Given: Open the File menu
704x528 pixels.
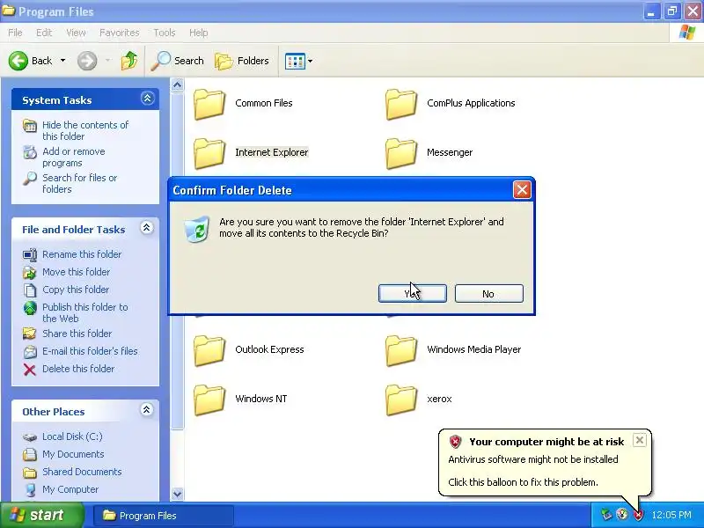Looking at the screenshot, I should tap(15, 33).
